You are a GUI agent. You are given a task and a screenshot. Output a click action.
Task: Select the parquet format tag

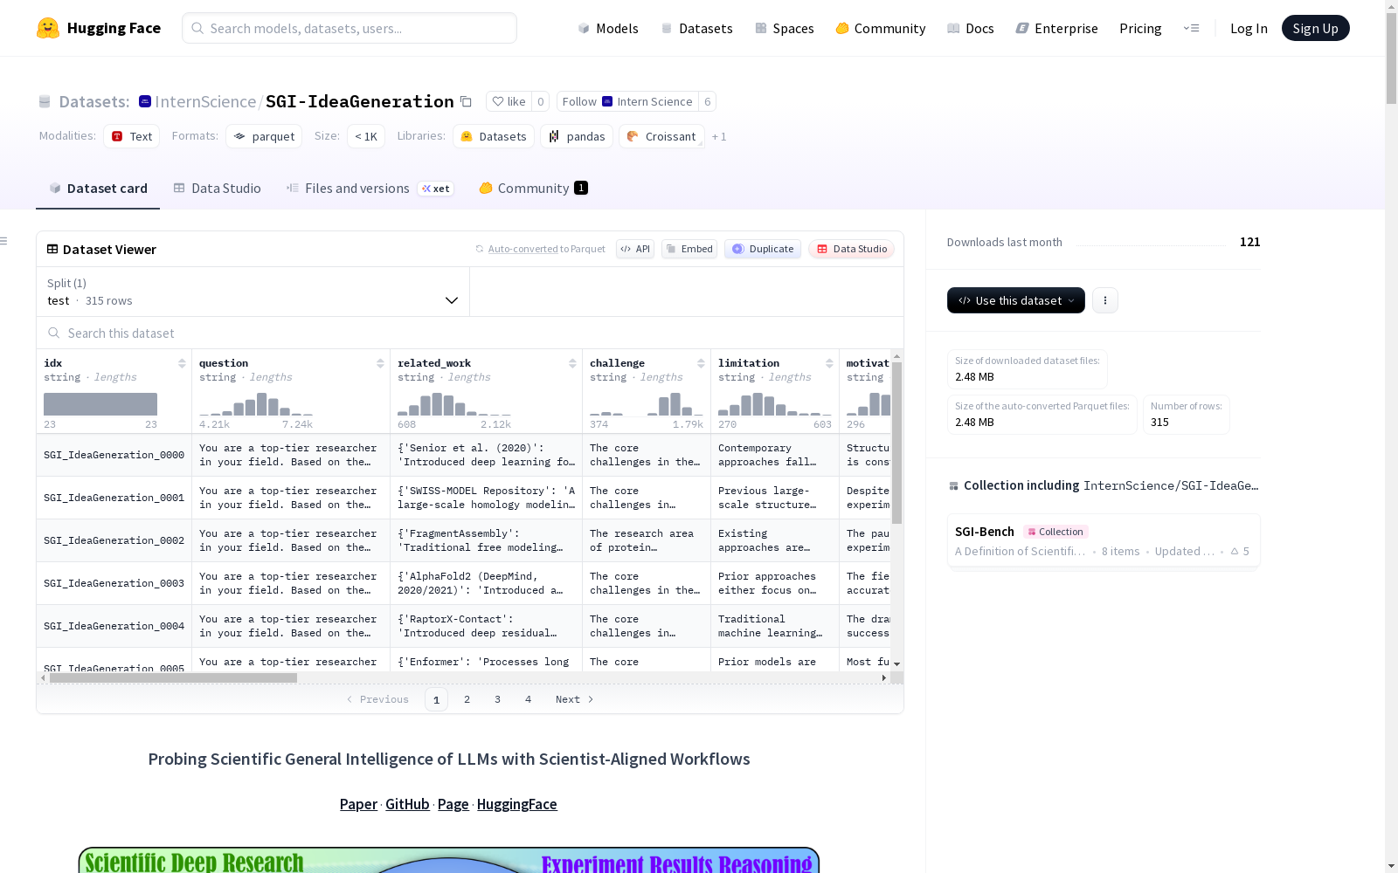264,136
